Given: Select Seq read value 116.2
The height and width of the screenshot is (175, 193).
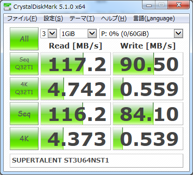Looking at the screenshot, I should tap(76, 114).
